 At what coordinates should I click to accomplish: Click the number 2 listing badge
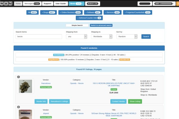coord(18,107)
